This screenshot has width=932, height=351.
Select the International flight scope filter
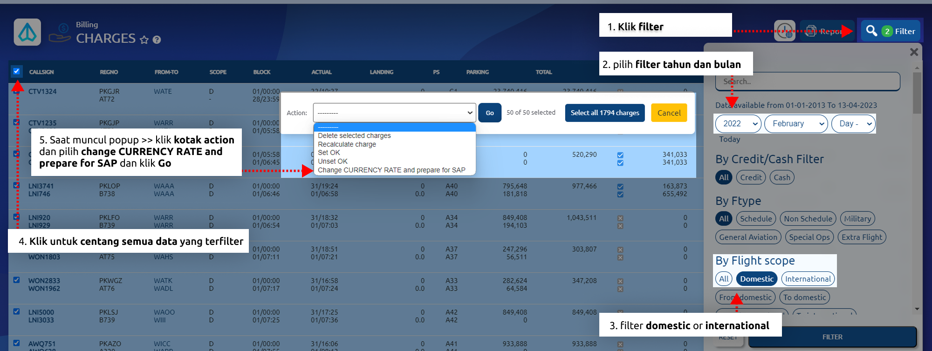[x=808, y=279]
